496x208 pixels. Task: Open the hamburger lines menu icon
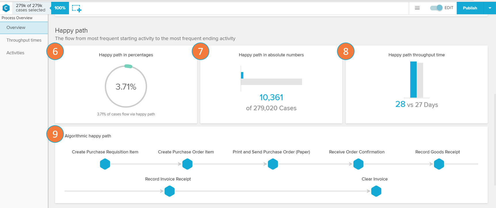click(417, 8)
